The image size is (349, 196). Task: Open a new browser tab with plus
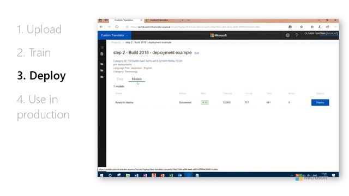(x=183, y=20)
